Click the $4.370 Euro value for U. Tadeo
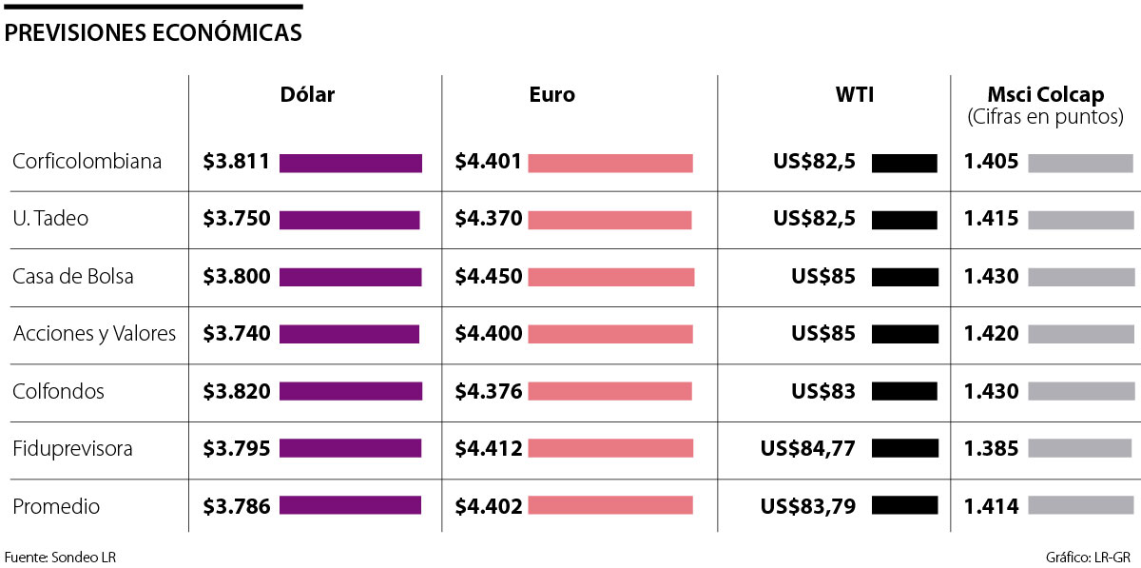The width and height of the screenshot is (1141, 568). coord(489,219)
